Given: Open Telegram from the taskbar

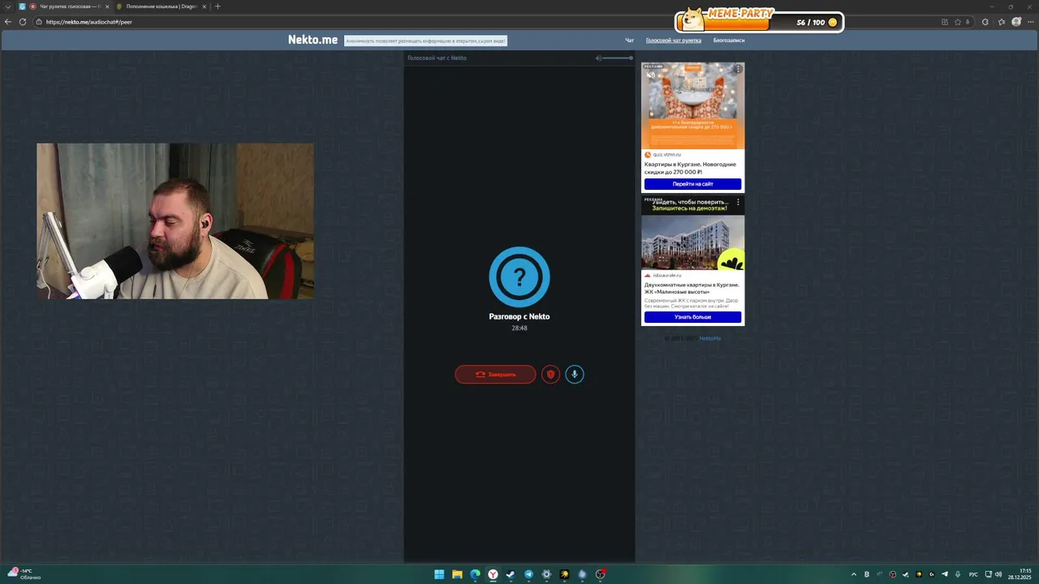Looking at the screenshot, I should [528, 574].
